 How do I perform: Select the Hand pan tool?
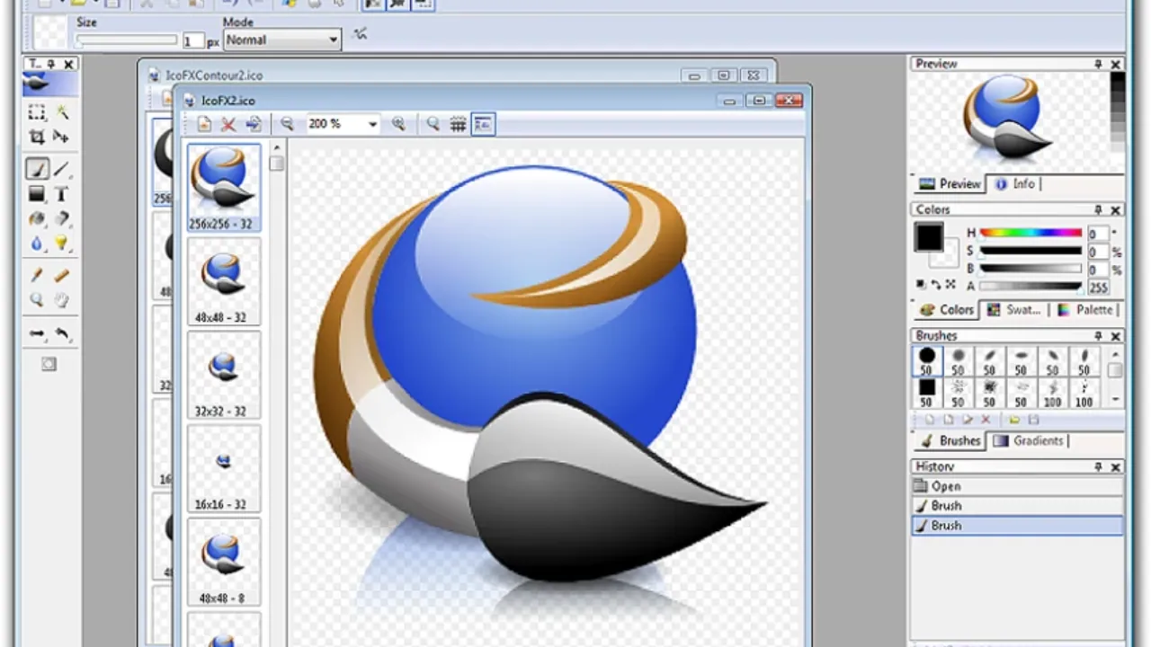[x=61, y=300]
